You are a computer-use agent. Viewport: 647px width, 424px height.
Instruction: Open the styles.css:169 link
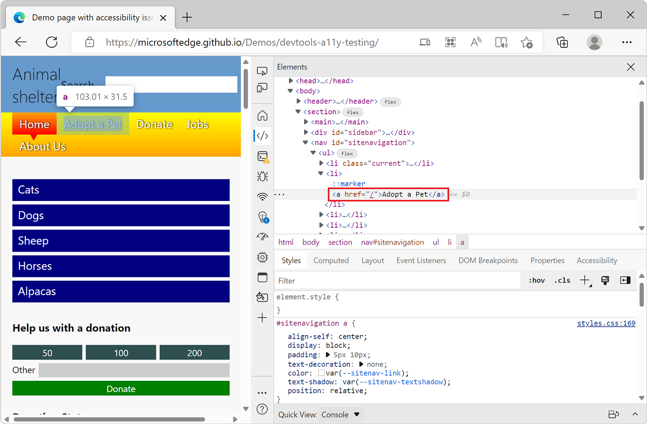tap(606, 323)
